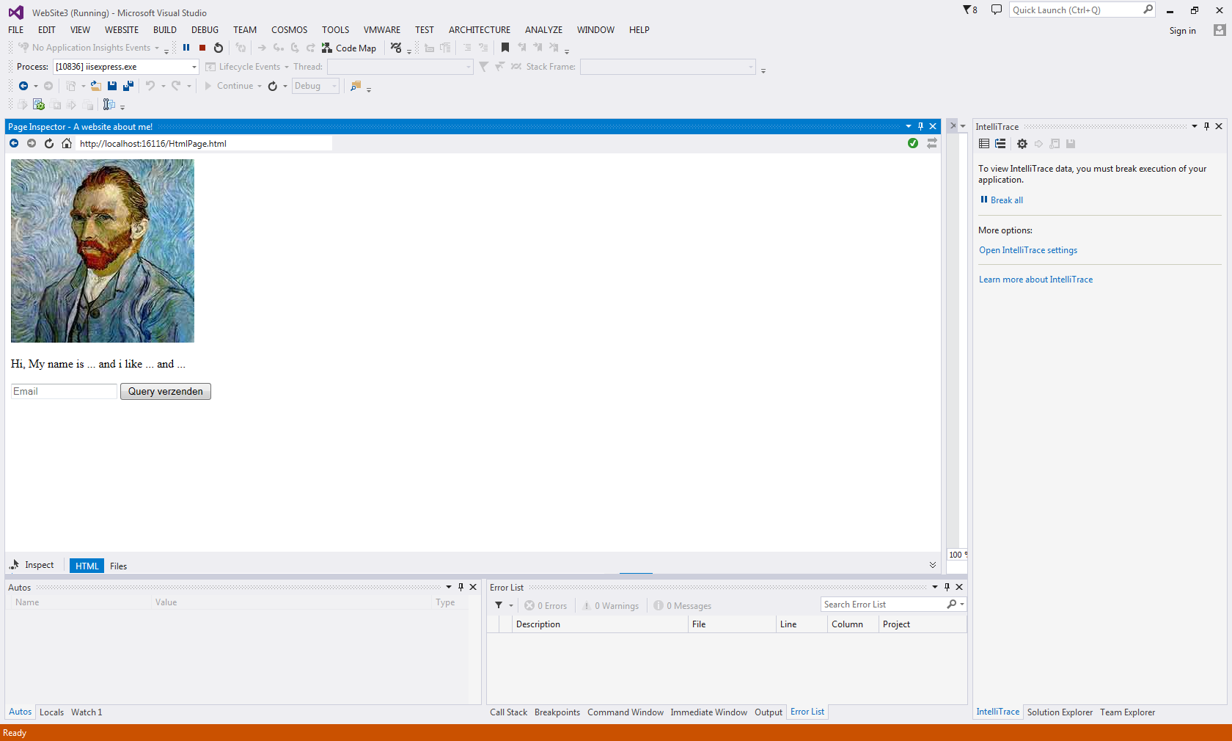The width and height of the screenshot is (1232, 741).
Task: Refresh the Page Inspector browser page
Action: (48, 143)
